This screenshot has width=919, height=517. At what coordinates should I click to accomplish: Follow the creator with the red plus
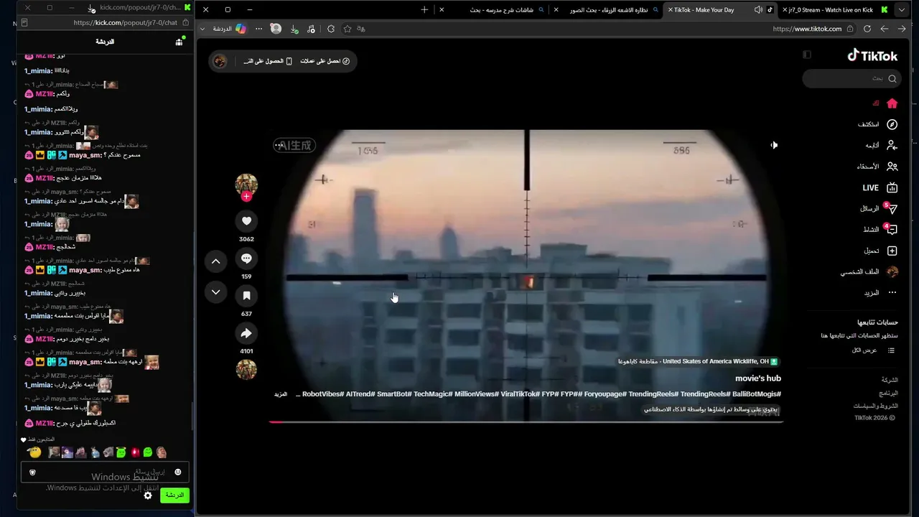[246, 197]
